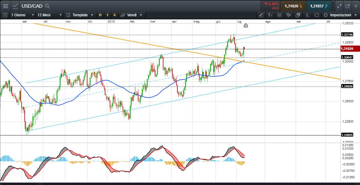Switch to daily D interval shortcut
The height and width of the screenshot is (185, 360).
[x=100, y=15]
